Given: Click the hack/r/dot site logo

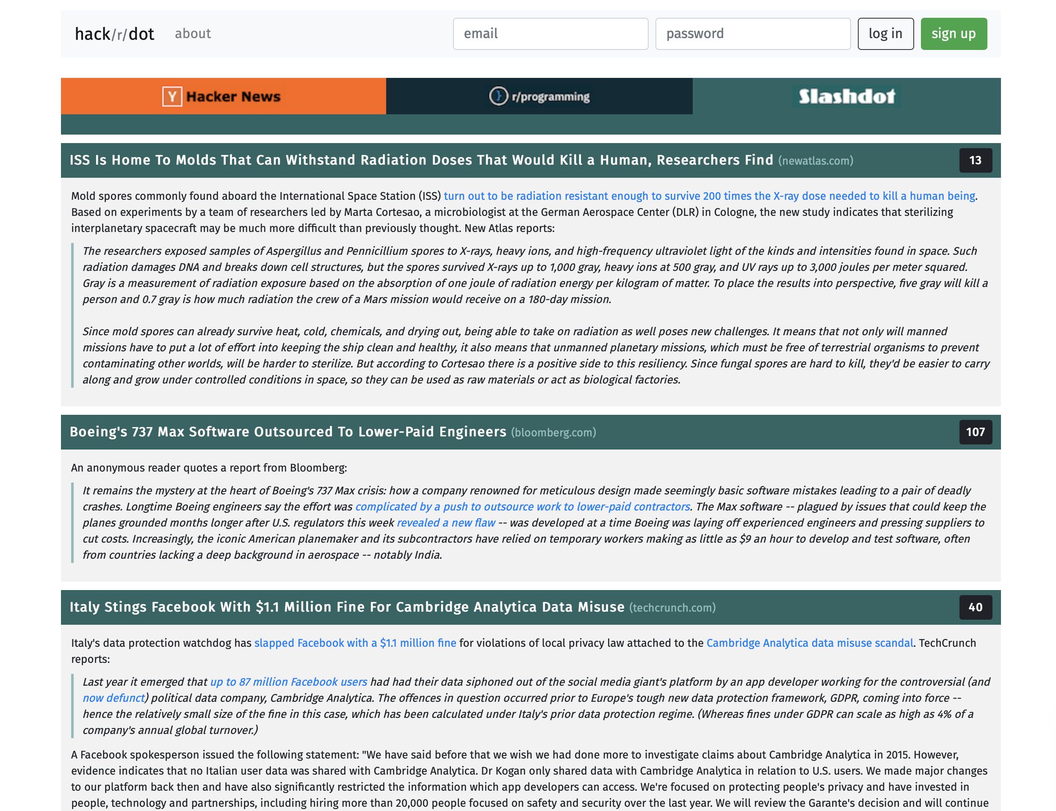Looking at the screenshot, I should [x=114, y=34].
